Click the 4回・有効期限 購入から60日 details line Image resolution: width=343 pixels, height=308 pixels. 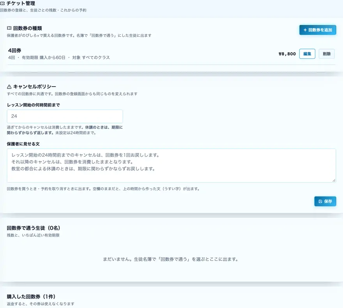pyautogui.click(x=59, y=58)
